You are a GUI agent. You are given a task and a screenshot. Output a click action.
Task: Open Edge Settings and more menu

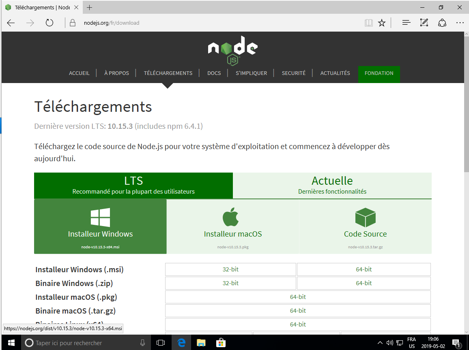point(460,23)
